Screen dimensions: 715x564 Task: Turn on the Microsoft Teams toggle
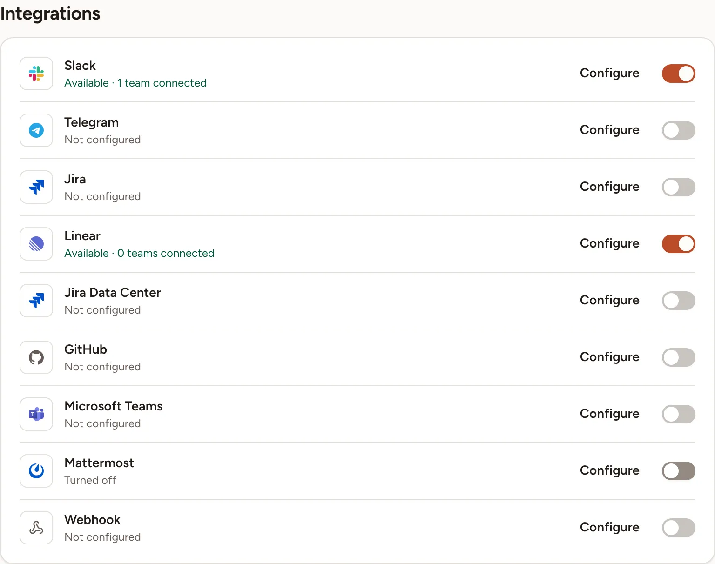click(679, 414)
